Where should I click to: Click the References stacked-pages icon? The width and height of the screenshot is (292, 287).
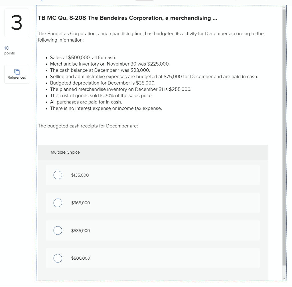pos(17,71)
